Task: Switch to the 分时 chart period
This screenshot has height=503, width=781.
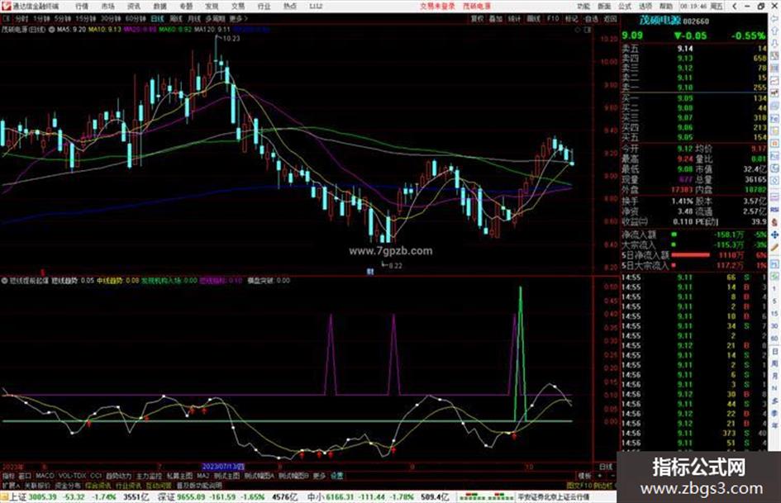Action: (x=21, y=19)
